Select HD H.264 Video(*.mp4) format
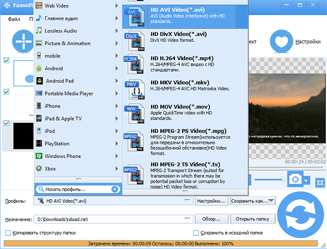This screenshot has width=327, height=249. click(x=185, y=65)
